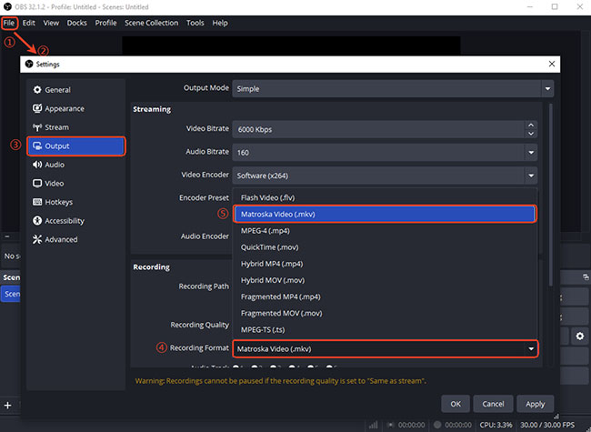591x432 pixels.
Task: Open the Hotkeys settings page
Action: (x=75, y=202)
